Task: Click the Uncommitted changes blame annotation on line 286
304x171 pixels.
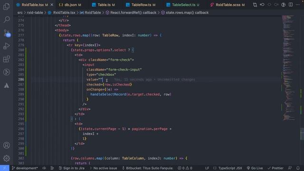Action: (x=154, y=79)
